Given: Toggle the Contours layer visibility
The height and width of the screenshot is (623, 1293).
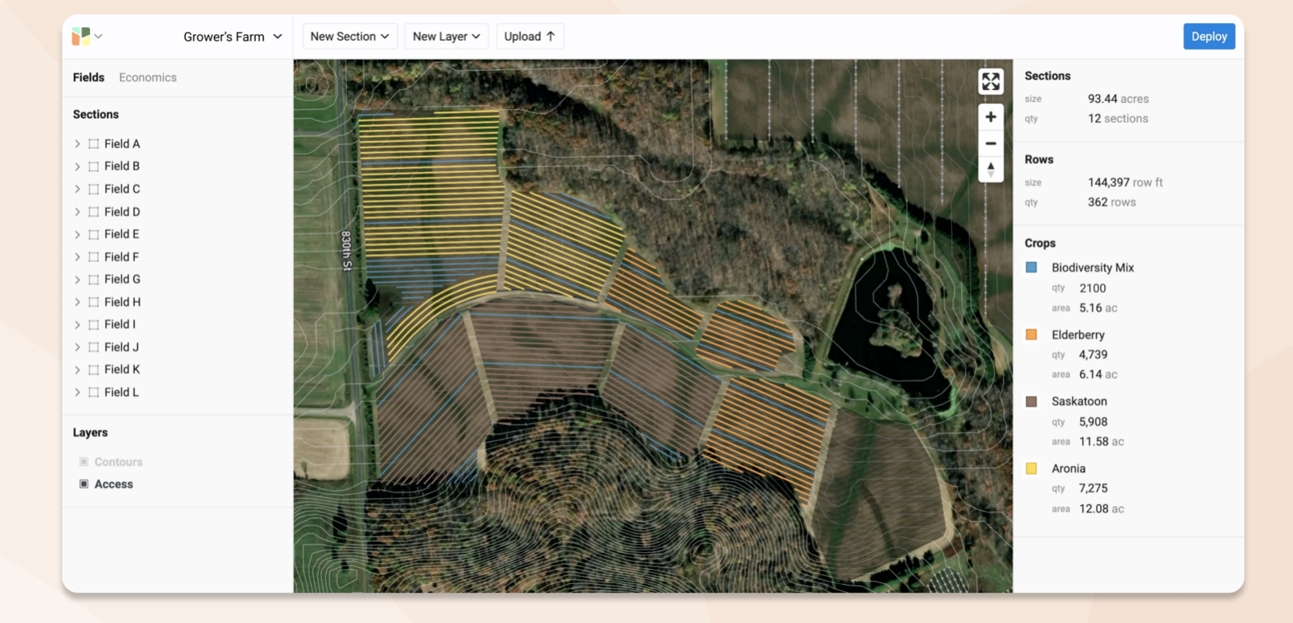Looking at the screenshot, I should click(x=84, y=462).
